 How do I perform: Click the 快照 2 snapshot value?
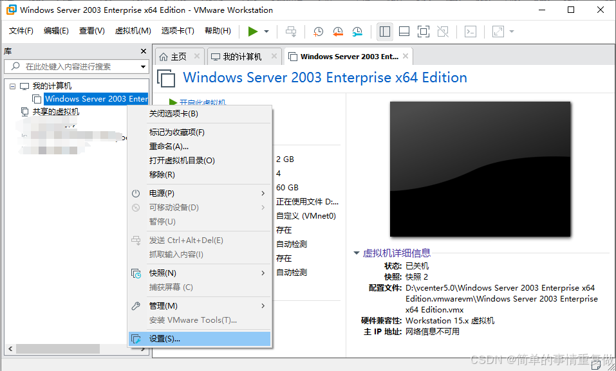pyautogui.click(x=417, y=276)
